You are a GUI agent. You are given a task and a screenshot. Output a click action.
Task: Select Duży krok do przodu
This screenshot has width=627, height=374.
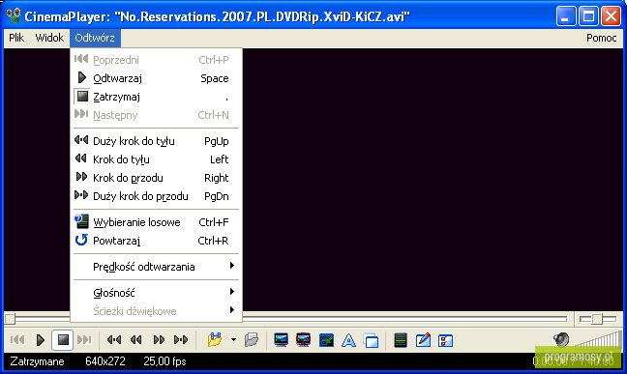click(x=156, y=196)
